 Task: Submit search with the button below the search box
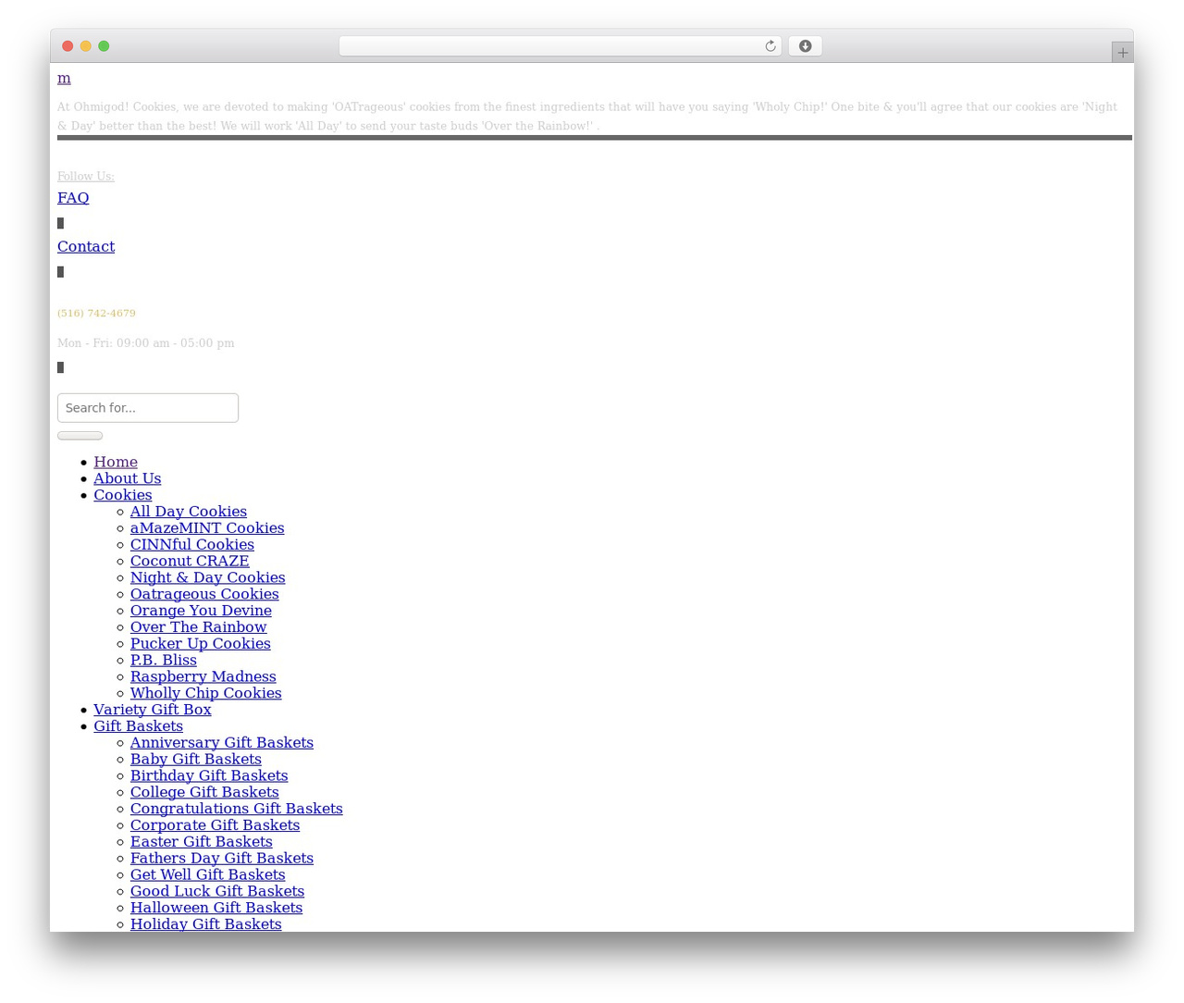80,436
